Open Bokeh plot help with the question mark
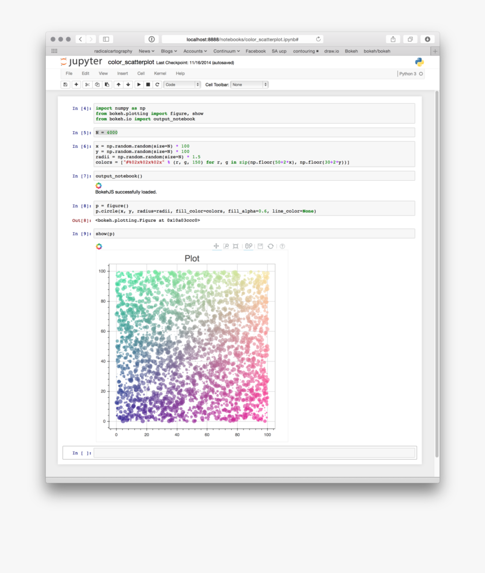This screenshot has height=573, width=485. pos(282,246)
